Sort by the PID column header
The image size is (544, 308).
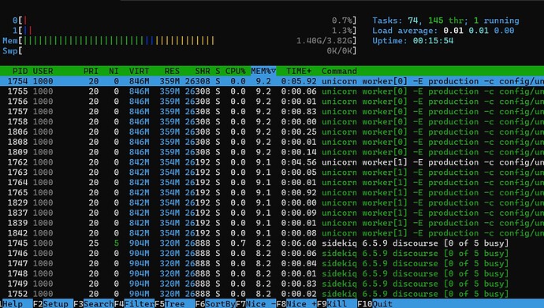(x=20, y=71)
